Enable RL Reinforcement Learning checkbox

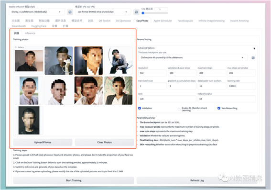point(179,109)
